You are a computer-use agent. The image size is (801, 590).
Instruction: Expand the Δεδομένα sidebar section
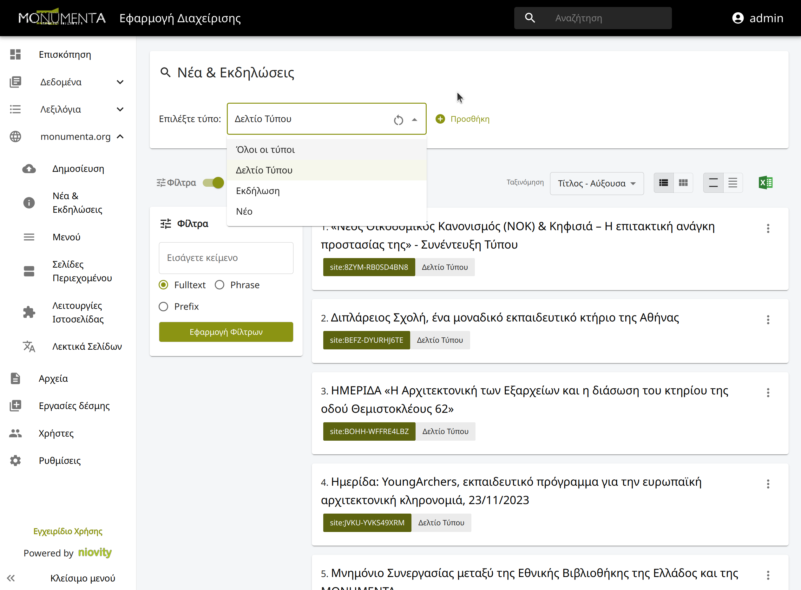(120, 82)
